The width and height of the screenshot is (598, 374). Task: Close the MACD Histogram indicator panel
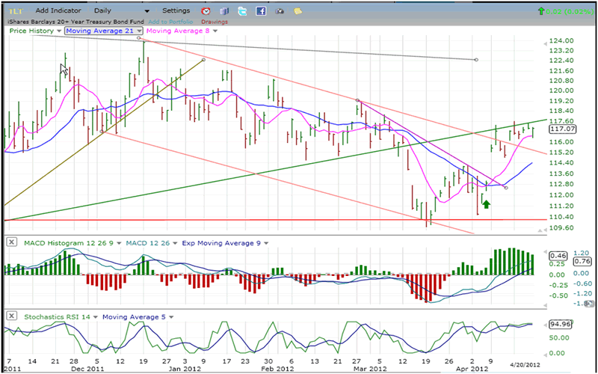[x=10, y=242]
